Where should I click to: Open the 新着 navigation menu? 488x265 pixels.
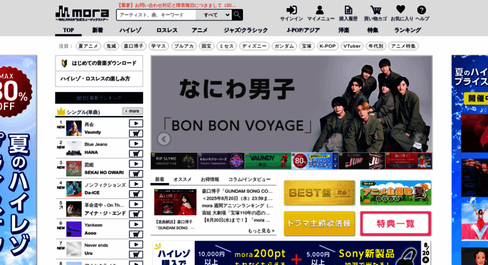pos(97,30)
